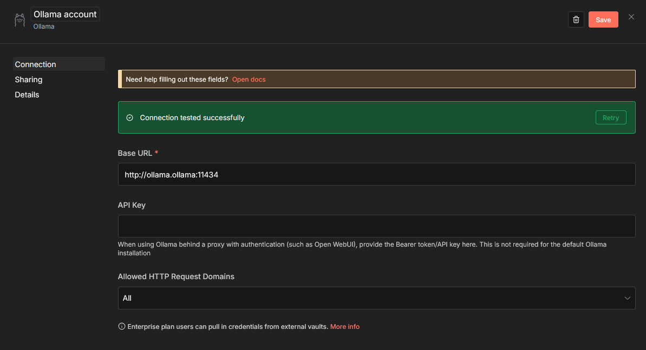Edit the 'Ollama account' credential name
646x350 pixels.
pos(65,15)
